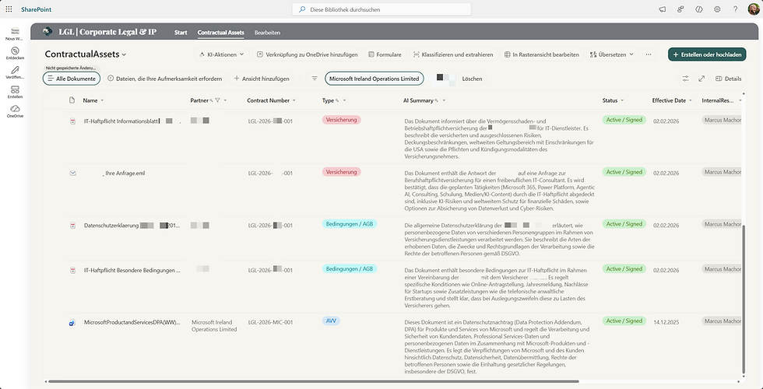Open IT-Haftpflicht Informationsblatt file
The width and height of the screenshot is (763, 389).
click(121, 121)
